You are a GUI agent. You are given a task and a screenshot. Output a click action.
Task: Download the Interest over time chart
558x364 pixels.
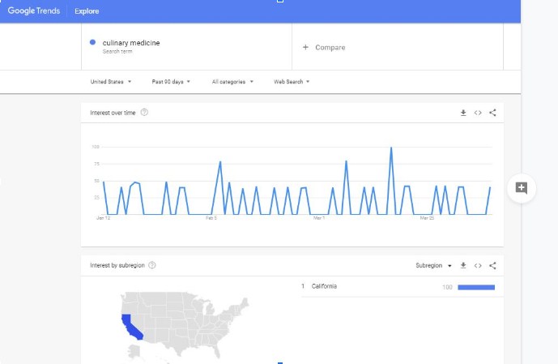click(x=463, y=113)
